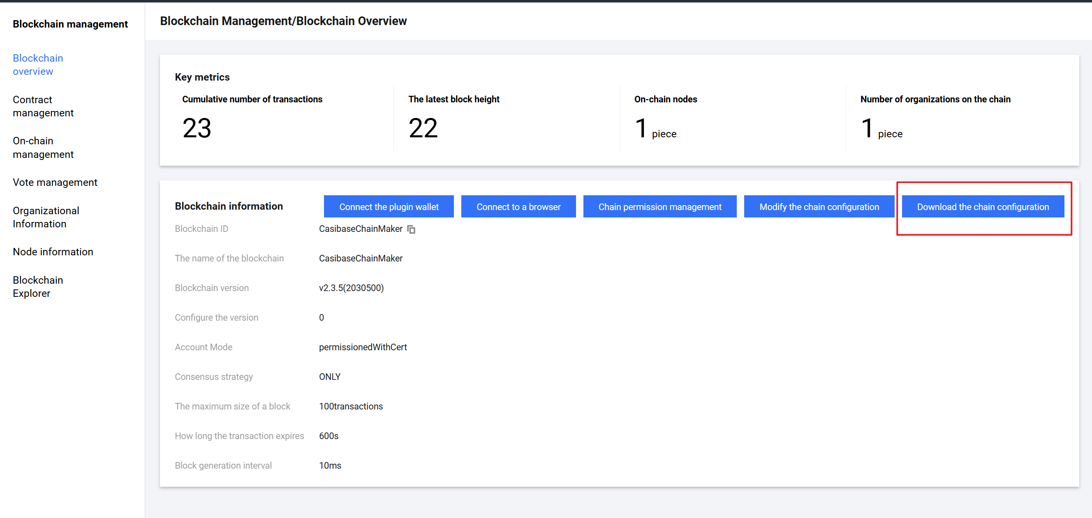Open Chain permission management
Image resolution: width=1092 pixels, height=518 pixels.
click(659, 207)
